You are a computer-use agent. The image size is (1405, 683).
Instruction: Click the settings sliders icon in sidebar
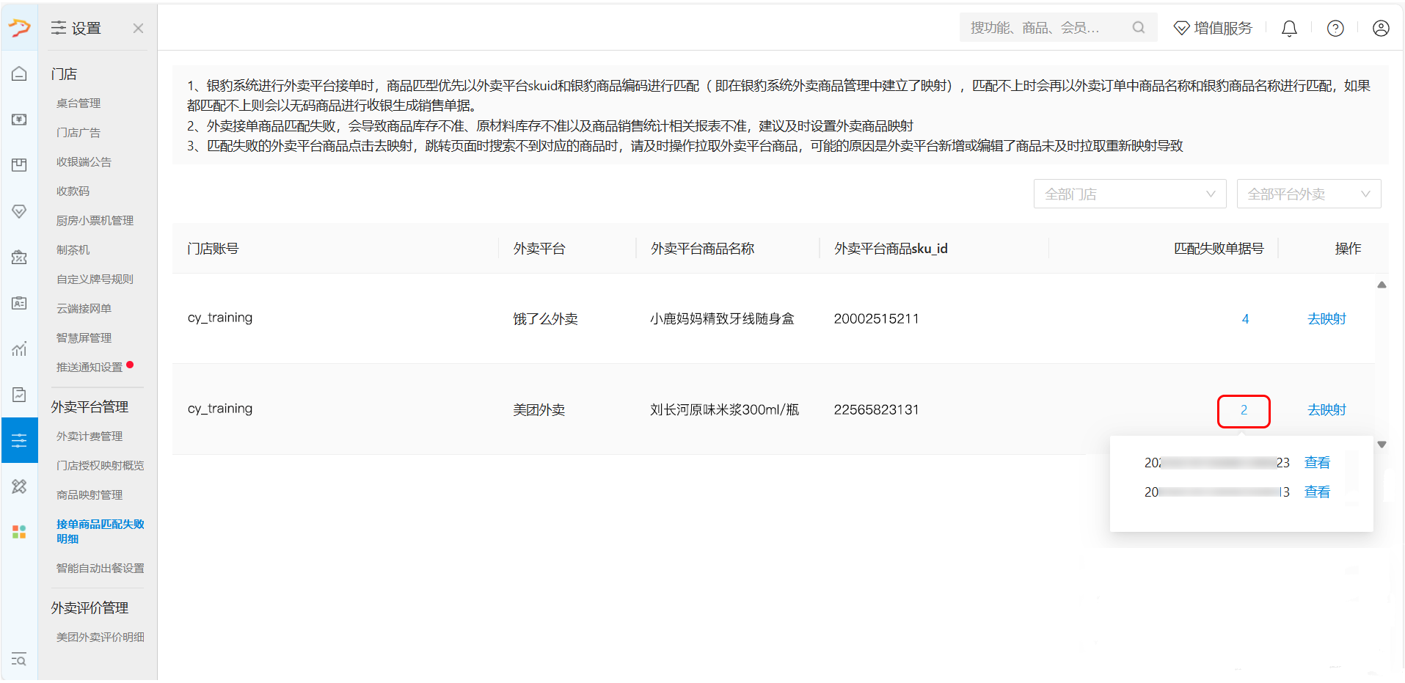tap(19, 440)
